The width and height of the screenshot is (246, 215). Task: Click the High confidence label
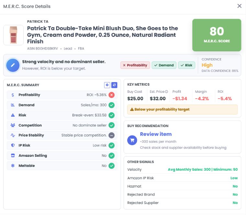(207, 65)
